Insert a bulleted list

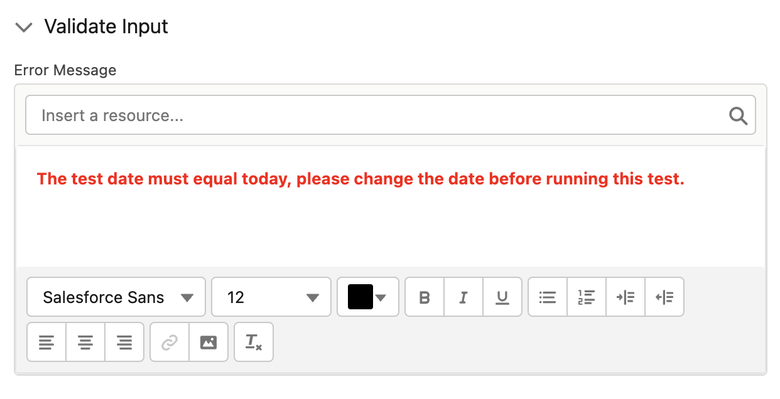548,297
